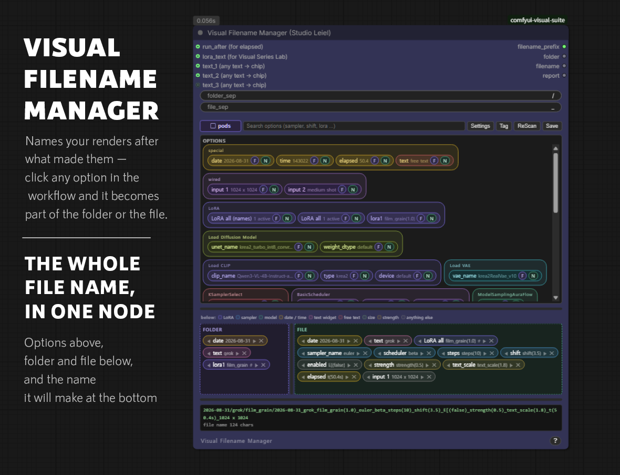Click the 'file name 124 chars' text
Image resolution: width=620 pixels, height=475 pixels.
tap(228, 425)
